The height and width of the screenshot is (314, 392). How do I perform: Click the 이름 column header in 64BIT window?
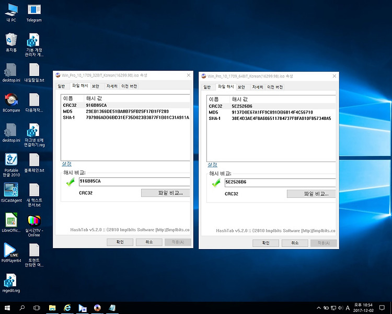coord(218,99)
